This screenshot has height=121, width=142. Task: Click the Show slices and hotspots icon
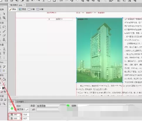4,71
